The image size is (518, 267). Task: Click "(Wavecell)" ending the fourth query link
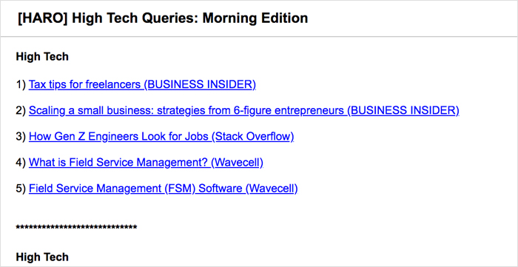[237, 163]
